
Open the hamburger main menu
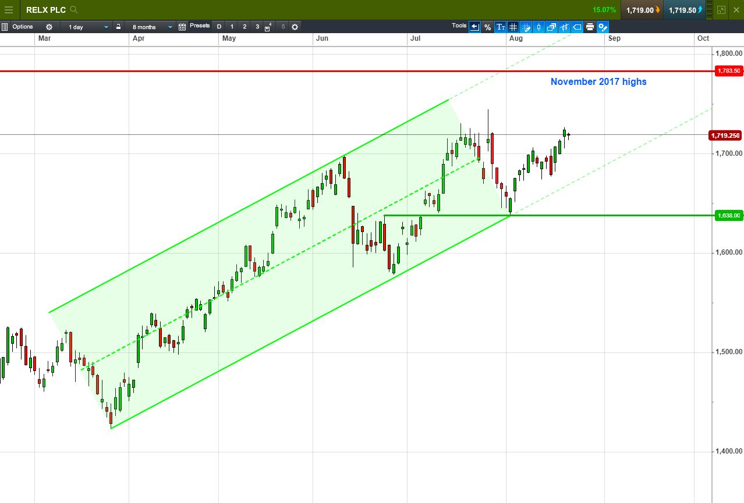(x=8, y=10)
